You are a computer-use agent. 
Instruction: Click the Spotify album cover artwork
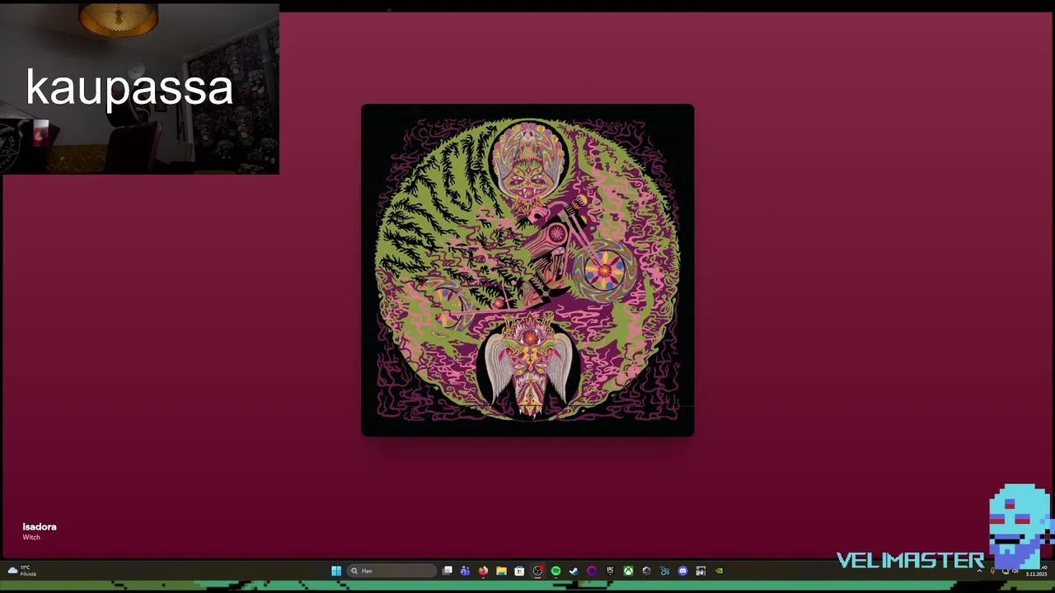527,270
